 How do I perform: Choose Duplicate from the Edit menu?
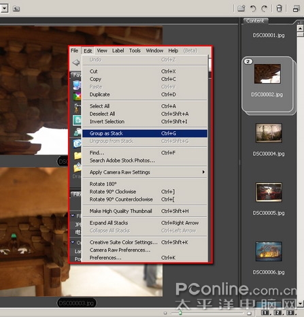point(145,95)
